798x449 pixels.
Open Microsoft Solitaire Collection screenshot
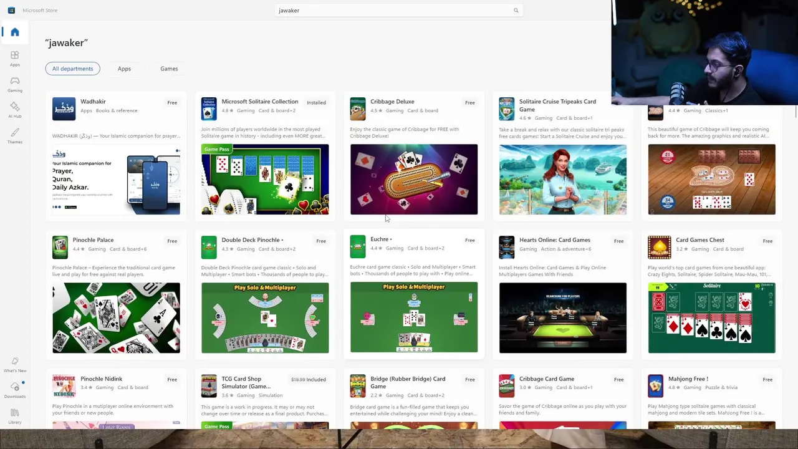tap(265, 180)
